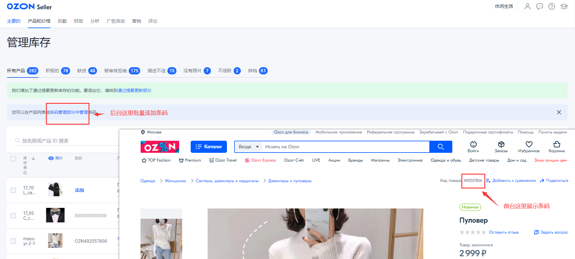Click the Ozon storefront logo
Viewport: 575px width, 259px height.
(160, 147)
